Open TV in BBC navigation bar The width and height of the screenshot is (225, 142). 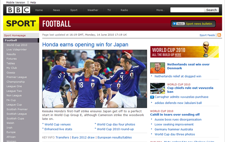click(109, 10)
